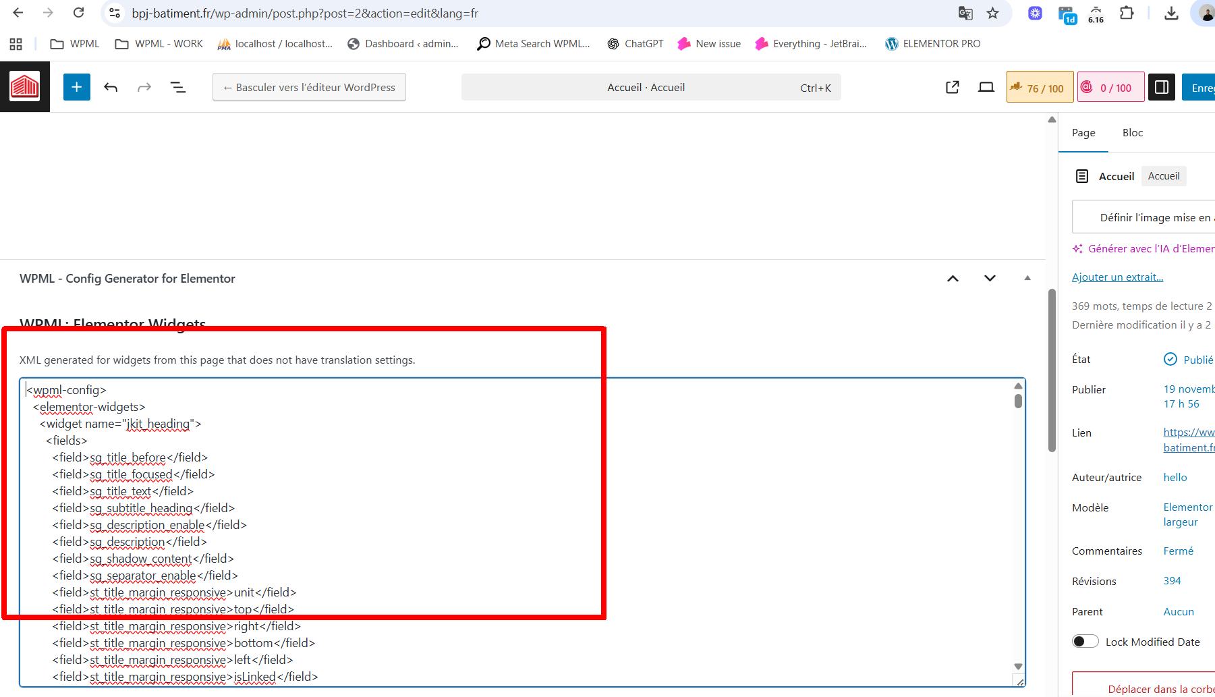Change the Fermé comments setting
This screenshot has width=1215, height=697.
pos(1178,551)
